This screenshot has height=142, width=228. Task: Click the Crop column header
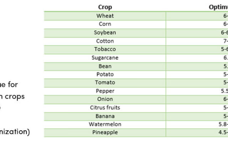[x=105, y=7]
